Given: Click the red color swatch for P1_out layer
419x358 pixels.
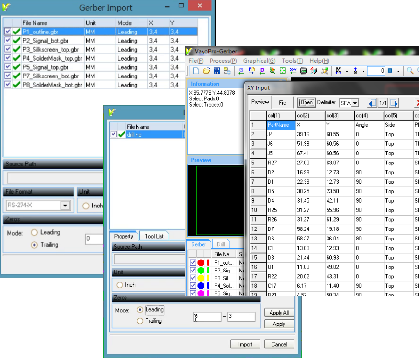Looking at the screenshot, I should click(201, 262).
